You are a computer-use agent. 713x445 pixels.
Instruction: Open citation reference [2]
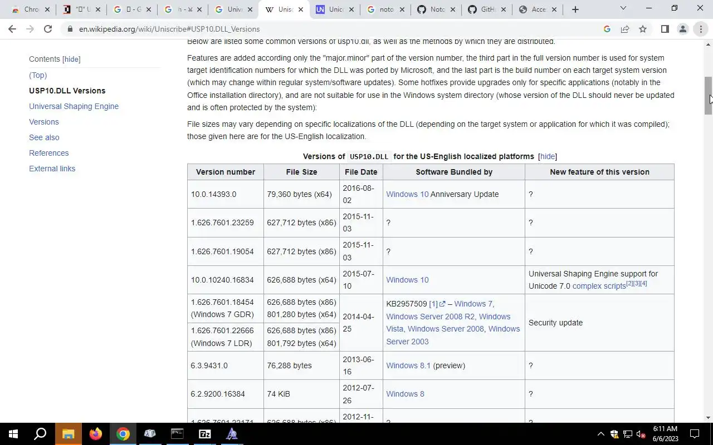[x=629, y=284]
